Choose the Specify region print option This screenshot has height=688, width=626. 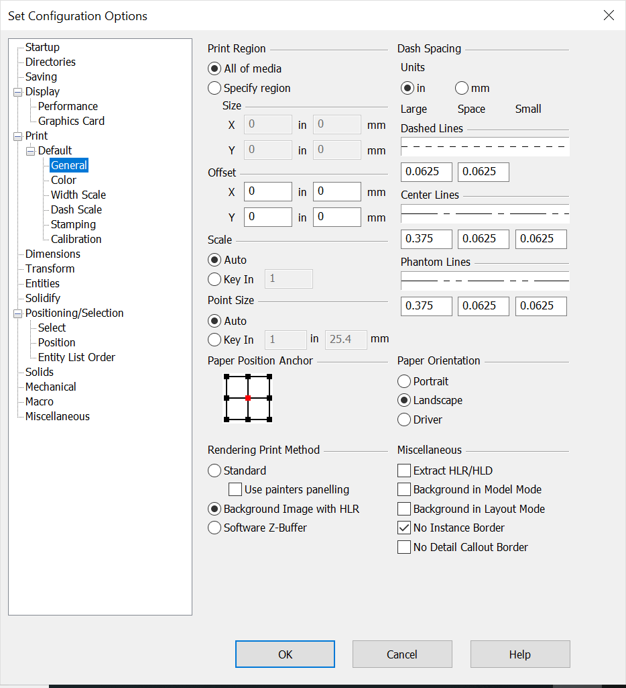point(214,88)
